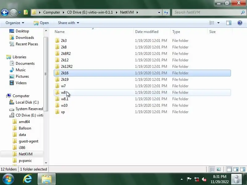Viewport: 247px width, 185px height.
Task: Select the 2k8 folder icon
Action: pos(57,47)
